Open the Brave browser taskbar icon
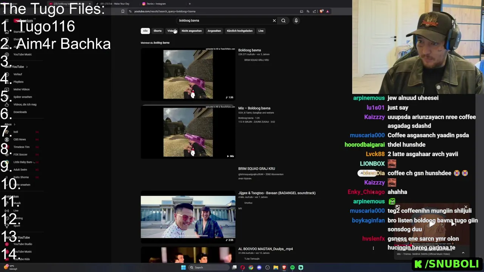Viewport: 484px width, 272px height. click(284, 267)
